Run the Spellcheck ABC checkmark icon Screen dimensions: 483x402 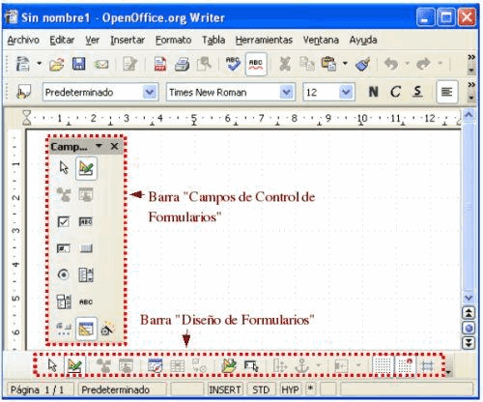point(233,64)
